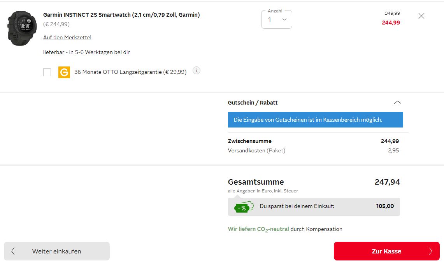Viewport: 444px width, 262px height.
Task: Click the Gesamtsumme value 247,94
Action: pos(387,182)
